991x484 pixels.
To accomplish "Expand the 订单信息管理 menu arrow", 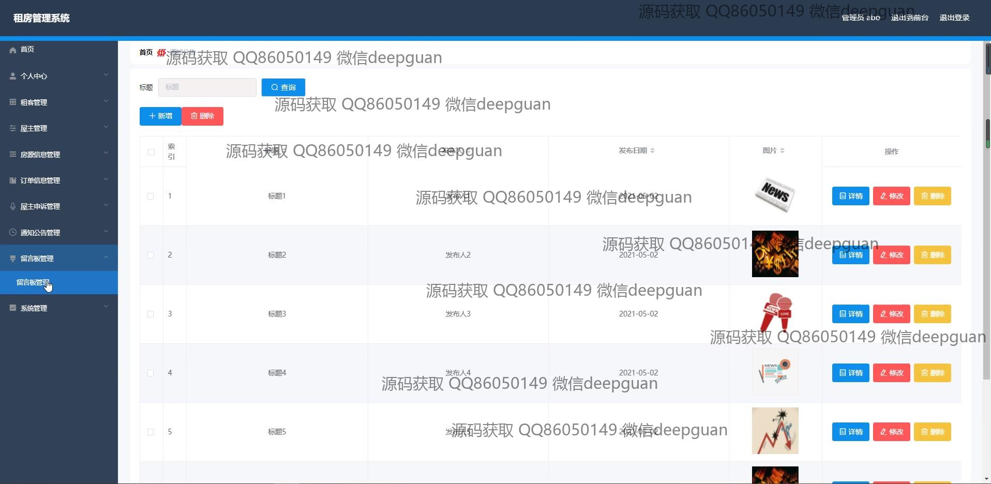I will point(106,179).
